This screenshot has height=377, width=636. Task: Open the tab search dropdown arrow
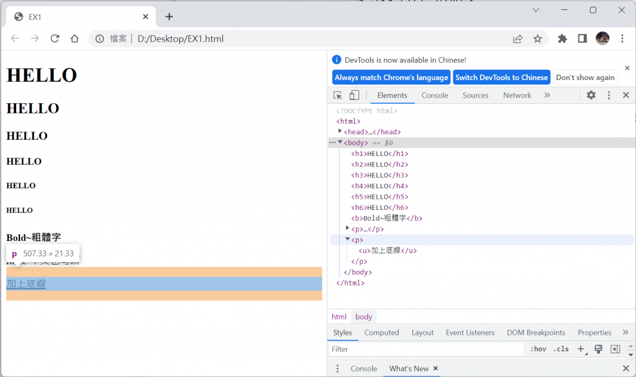click(x=536, y=10)
